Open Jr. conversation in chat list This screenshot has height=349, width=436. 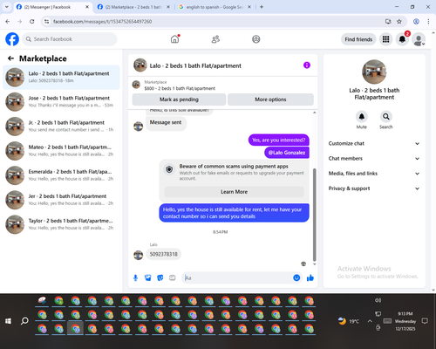pyautogui.click(x=61, y=127)
